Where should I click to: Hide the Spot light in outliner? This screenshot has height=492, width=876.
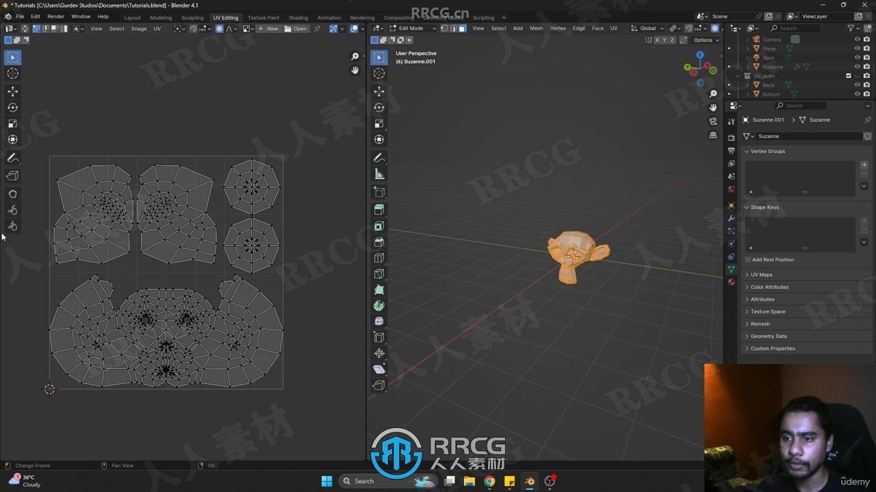857,57
